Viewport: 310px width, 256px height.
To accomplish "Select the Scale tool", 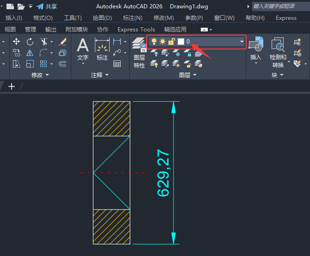I will point(30,64).
